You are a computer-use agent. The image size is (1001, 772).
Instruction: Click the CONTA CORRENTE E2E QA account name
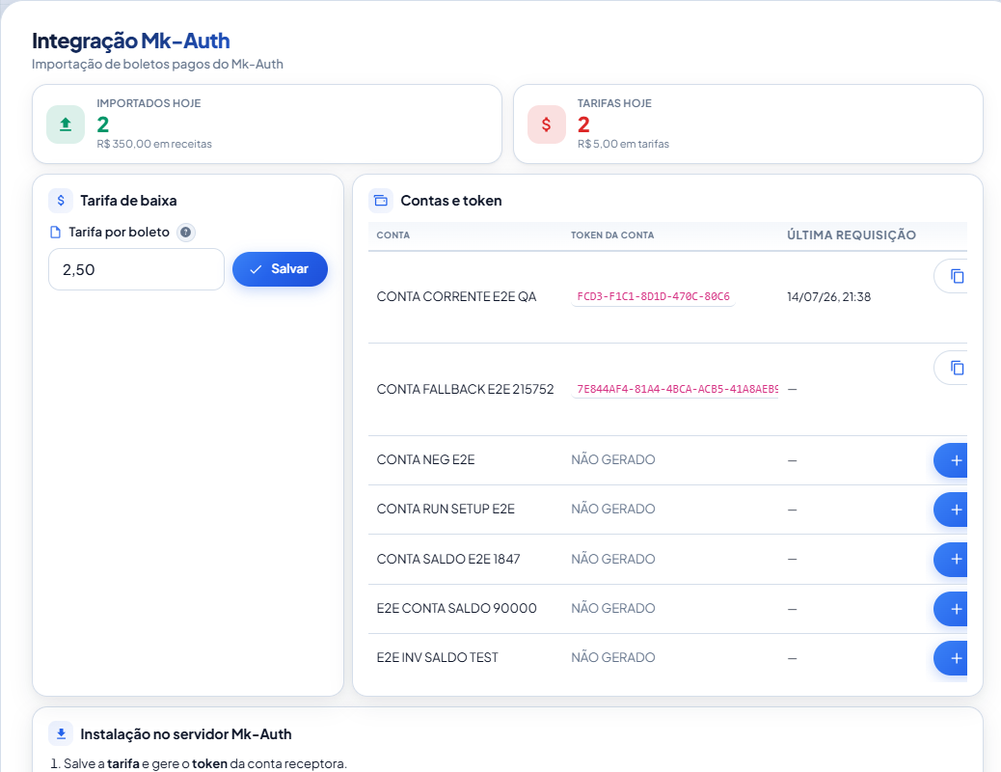point(456,296)
